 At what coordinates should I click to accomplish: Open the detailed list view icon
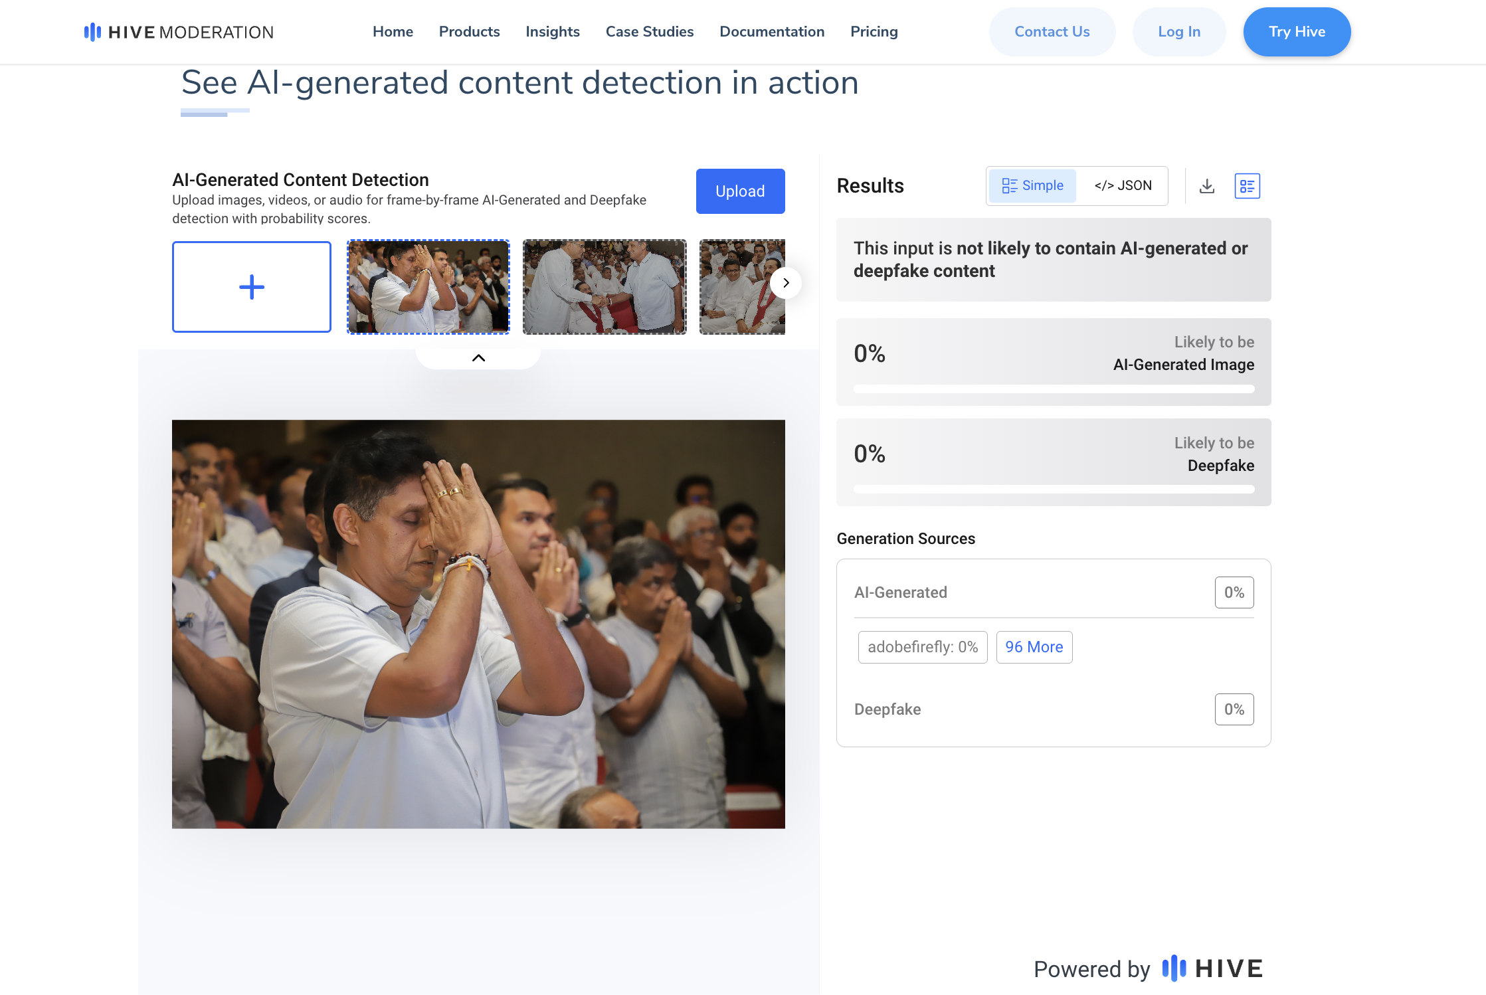tap(1247, 186)
